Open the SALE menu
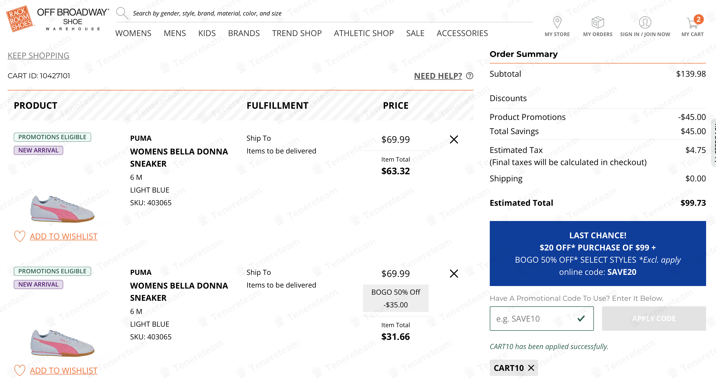716x379 pixels. click(x=415, y=33)
